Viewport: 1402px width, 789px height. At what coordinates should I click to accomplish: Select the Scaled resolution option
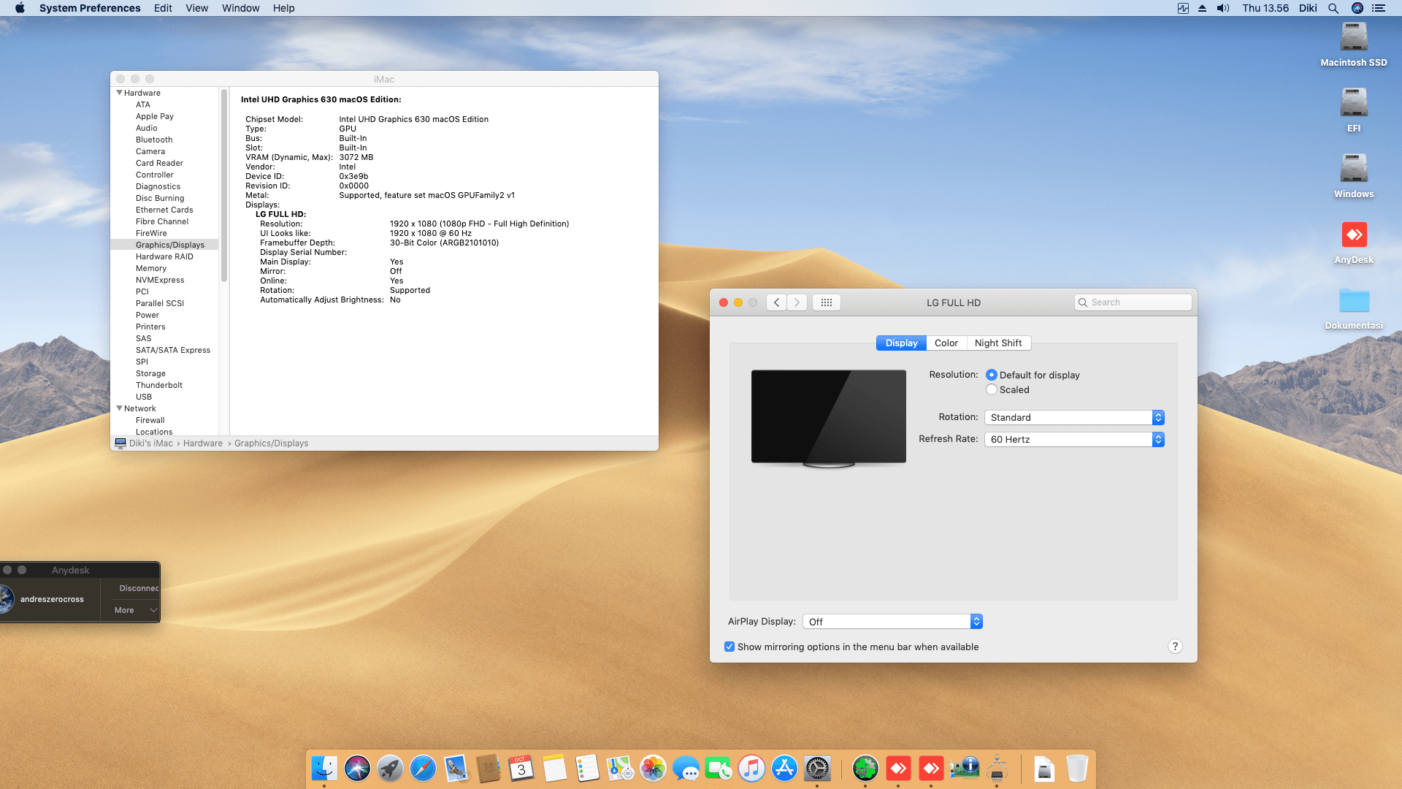point(992,389)
